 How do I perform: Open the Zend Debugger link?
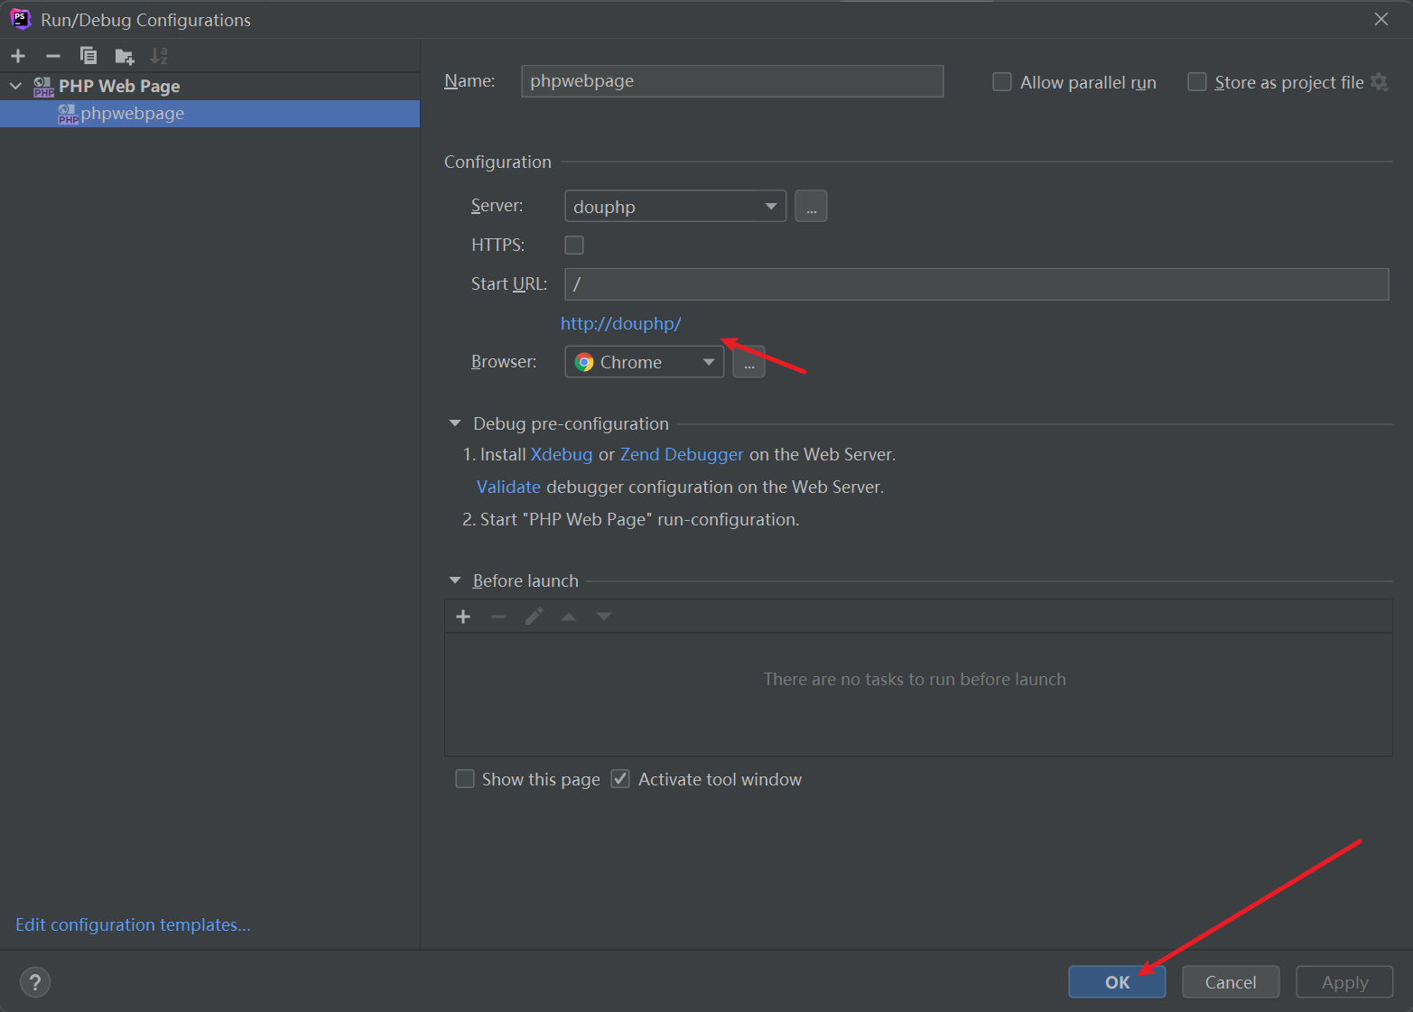(682, 454)
